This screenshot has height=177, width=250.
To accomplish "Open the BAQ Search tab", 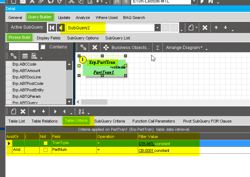I will tap(134, 18).
